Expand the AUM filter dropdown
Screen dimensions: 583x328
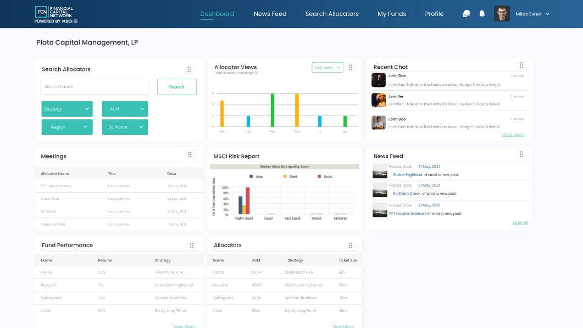coord(125,109)
